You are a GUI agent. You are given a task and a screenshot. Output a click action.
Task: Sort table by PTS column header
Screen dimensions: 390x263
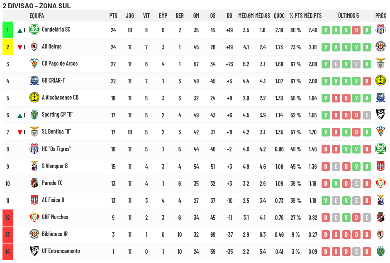tap(113, 16)
